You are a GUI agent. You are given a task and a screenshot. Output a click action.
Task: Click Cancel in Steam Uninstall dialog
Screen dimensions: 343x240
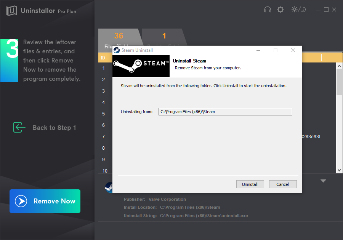click(283, 184)
